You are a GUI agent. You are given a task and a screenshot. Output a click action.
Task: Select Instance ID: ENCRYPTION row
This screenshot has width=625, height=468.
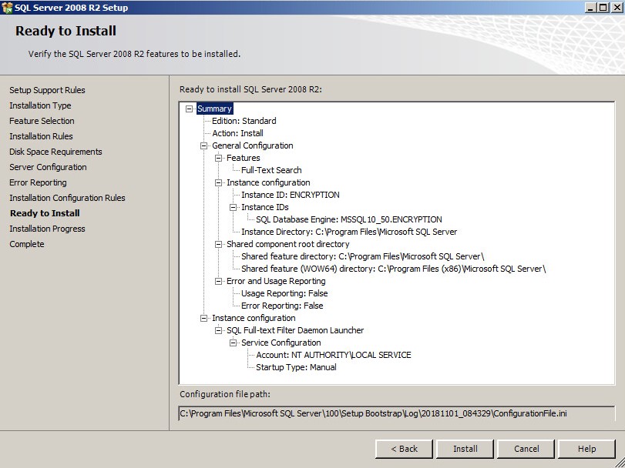tap(291, 195)
